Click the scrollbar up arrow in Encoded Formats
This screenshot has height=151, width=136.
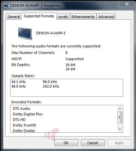tap(120, 109)
